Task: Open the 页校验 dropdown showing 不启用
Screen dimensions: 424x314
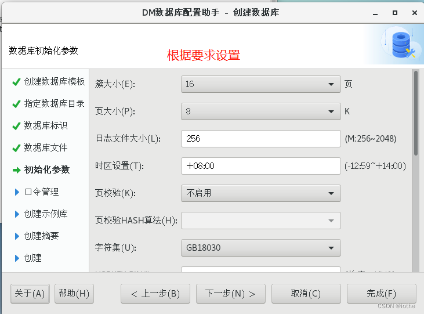Action: pos(260,193)
